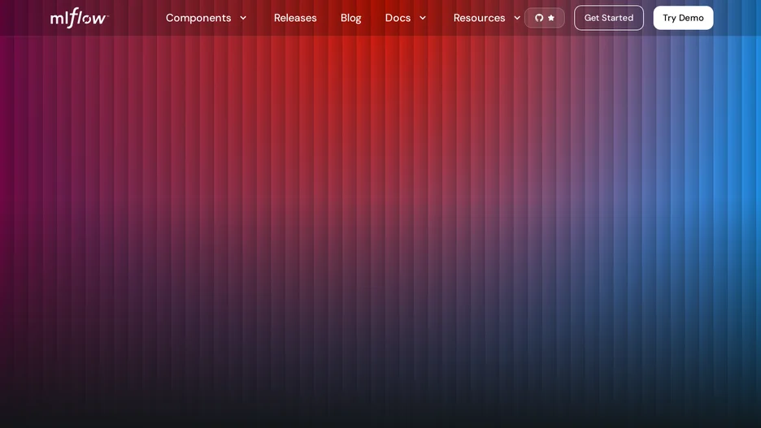Open the GitHub octocat icon
Image resolution: width=761 pixels, height=428 pixels.
click(x=539, y=18)
